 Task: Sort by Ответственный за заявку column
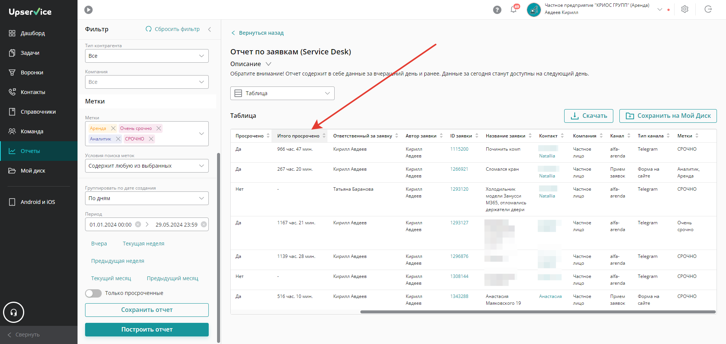[x=397, y=136]
